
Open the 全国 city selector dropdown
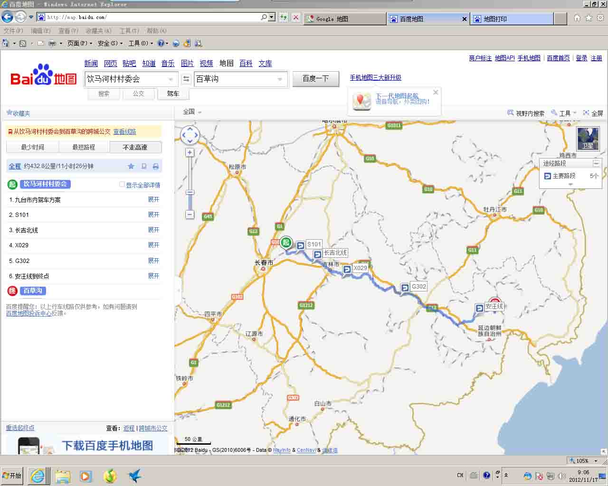(x=192, y=112)
